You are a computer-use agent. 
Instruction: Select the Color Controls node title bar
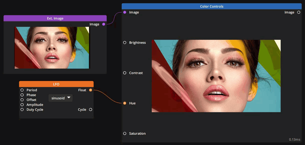(x=212, y=6)
